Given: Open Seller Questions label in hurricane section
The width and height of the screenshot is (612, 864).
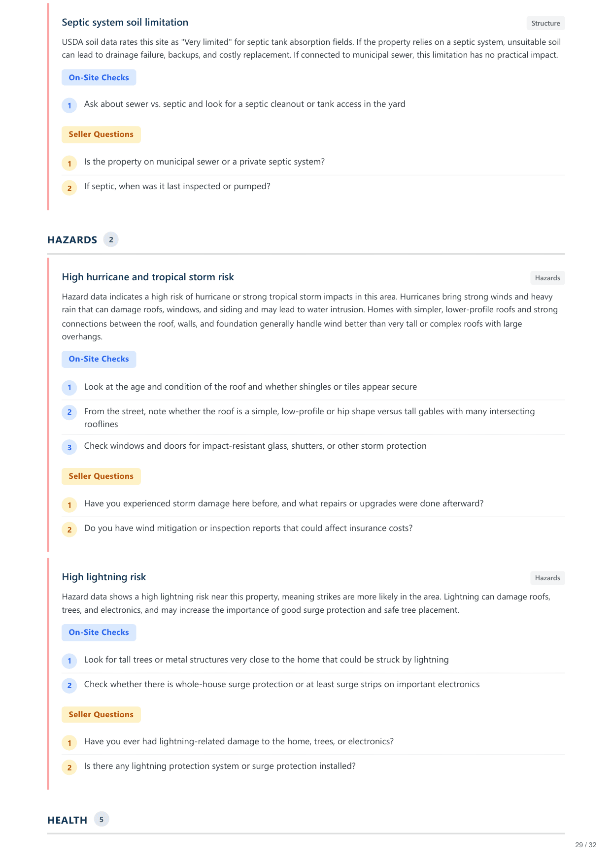Looking at the screenshot, I should pos(101,476).
